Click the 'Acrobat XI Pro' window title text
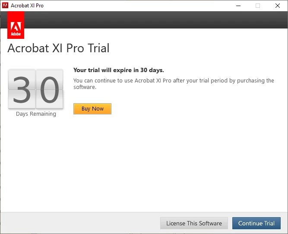288x234 pixels. tap(27, 6)
